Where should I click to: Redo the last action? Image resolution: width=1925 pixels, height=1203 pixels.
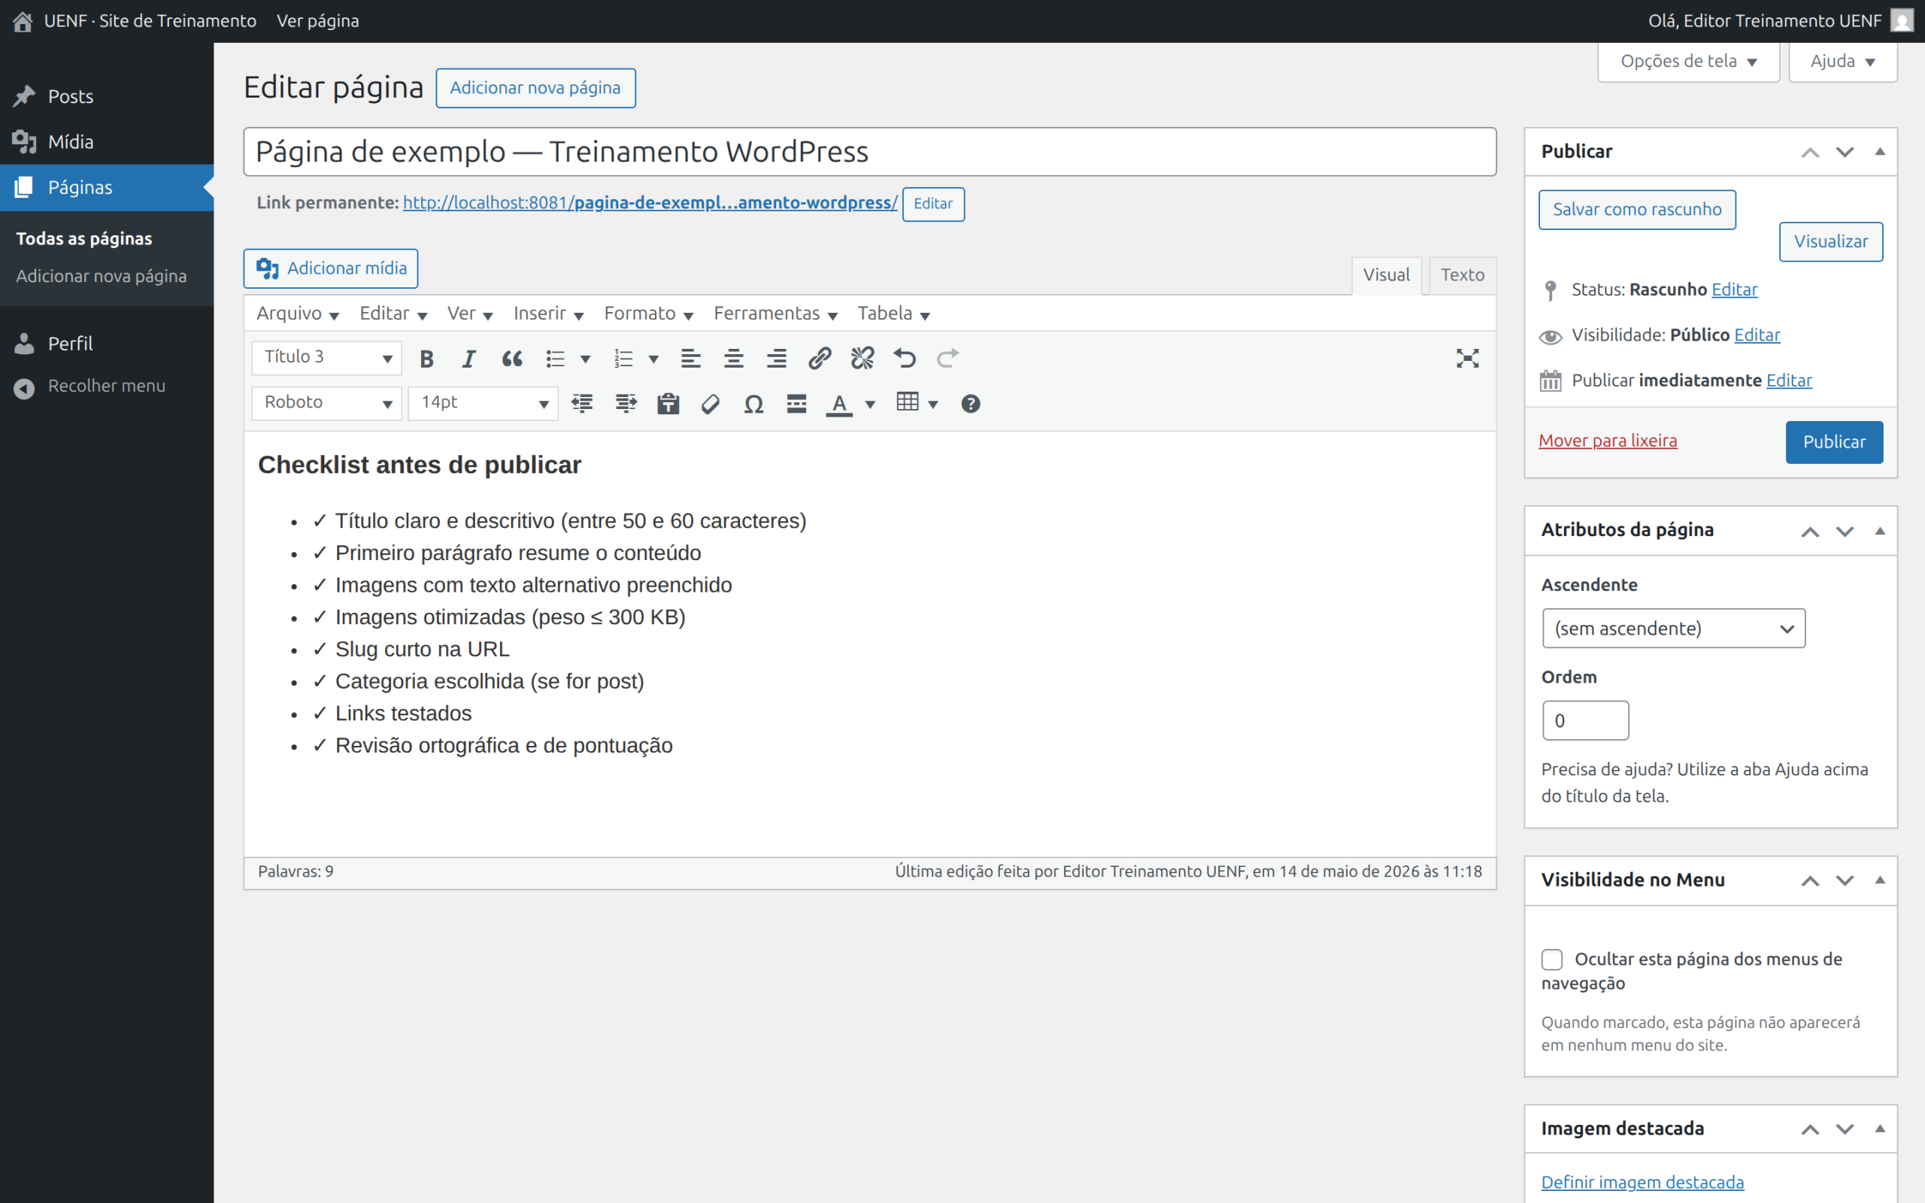(947, 359)
